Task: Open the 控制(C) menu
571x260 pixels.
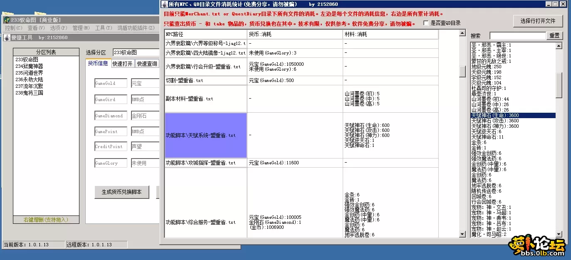Action: pyautogui.click(x=14, y=28)
